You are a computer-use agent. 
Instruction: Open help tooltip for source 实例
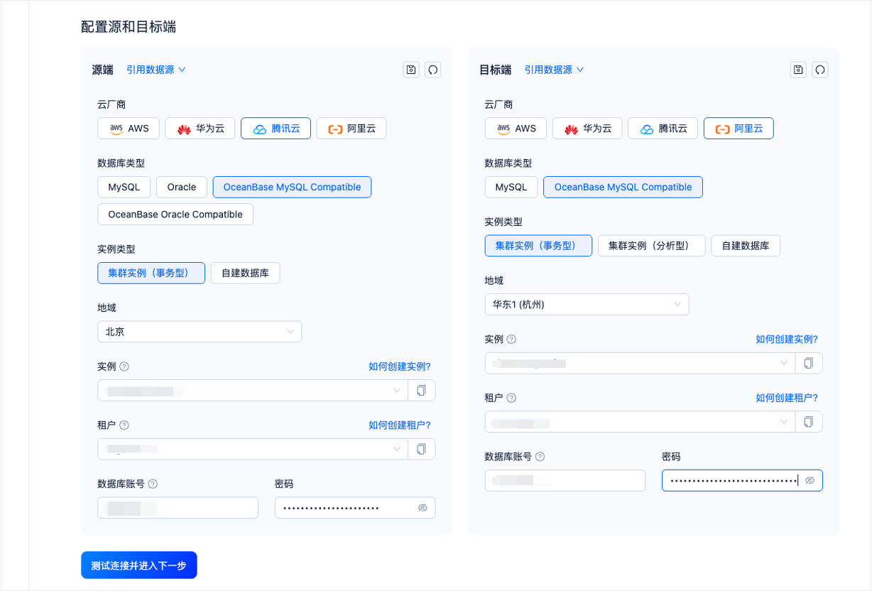[x=124, y=367]
